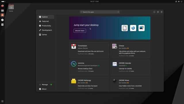Open the Explore section in sidebar

pos(46,17)
